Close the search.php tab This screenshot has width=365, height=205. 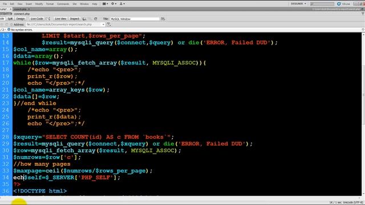29,9
